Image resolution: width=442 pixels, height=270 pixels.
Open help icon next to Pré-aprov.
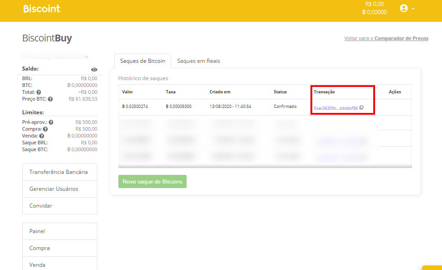(51, 122)
